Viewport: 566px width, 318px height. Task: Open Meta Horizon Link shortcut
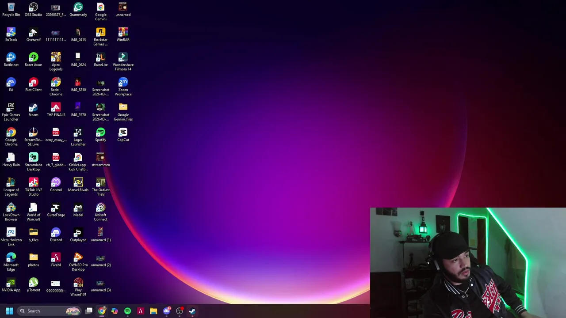11,238
